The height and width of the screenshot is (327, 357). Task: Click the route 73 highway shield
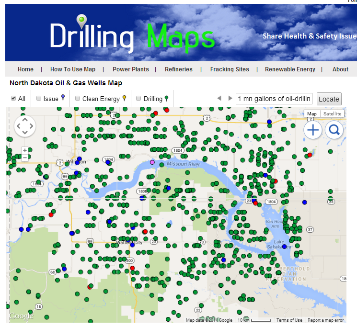tap(202, 242)
